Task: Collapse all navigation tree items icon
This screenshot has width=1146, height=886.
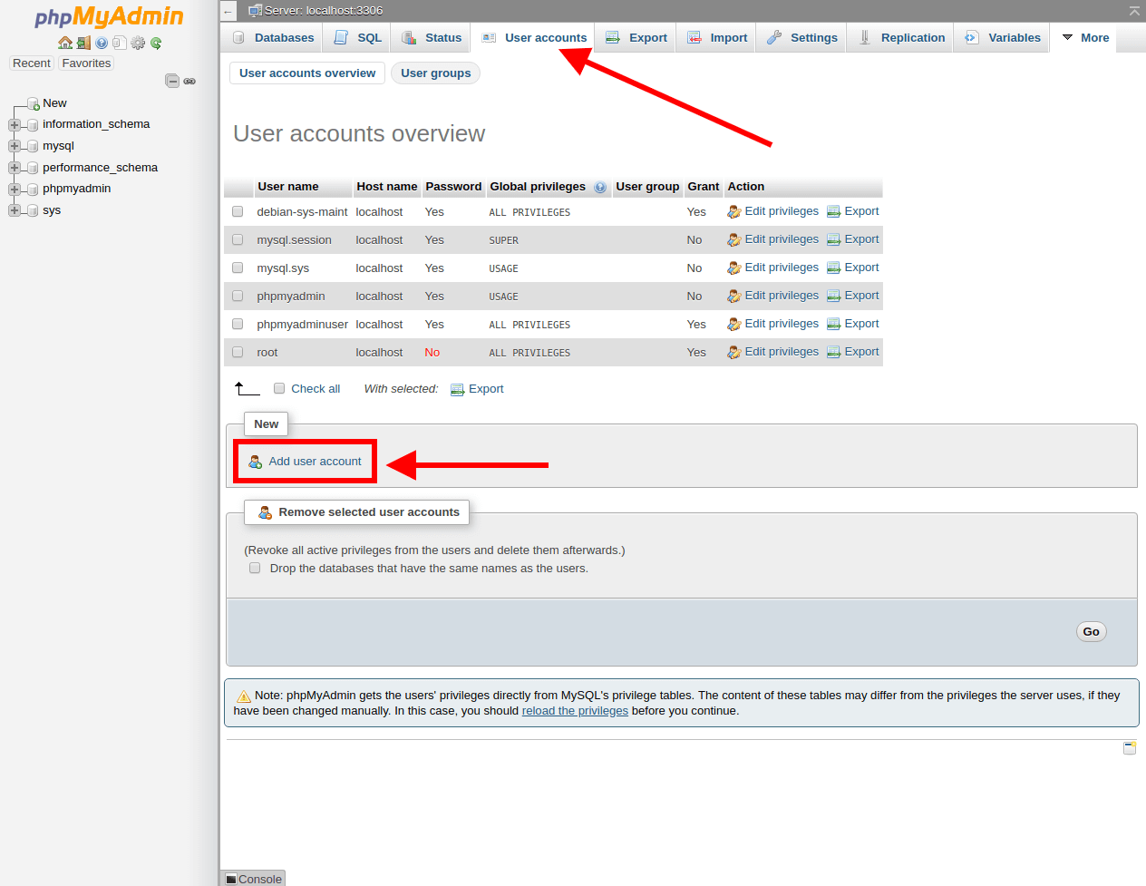Action: (172, 81)
